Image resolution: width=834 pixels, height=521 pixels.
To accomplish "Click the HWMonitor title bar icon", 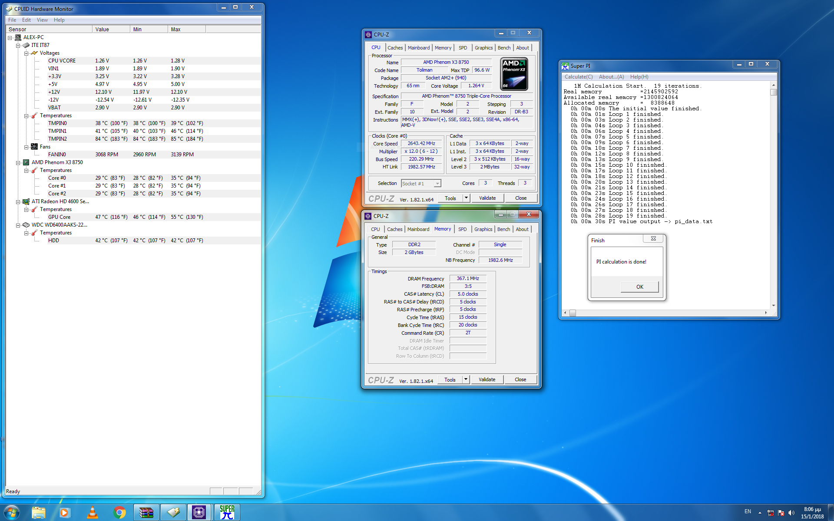I will (x=9, y=9).
